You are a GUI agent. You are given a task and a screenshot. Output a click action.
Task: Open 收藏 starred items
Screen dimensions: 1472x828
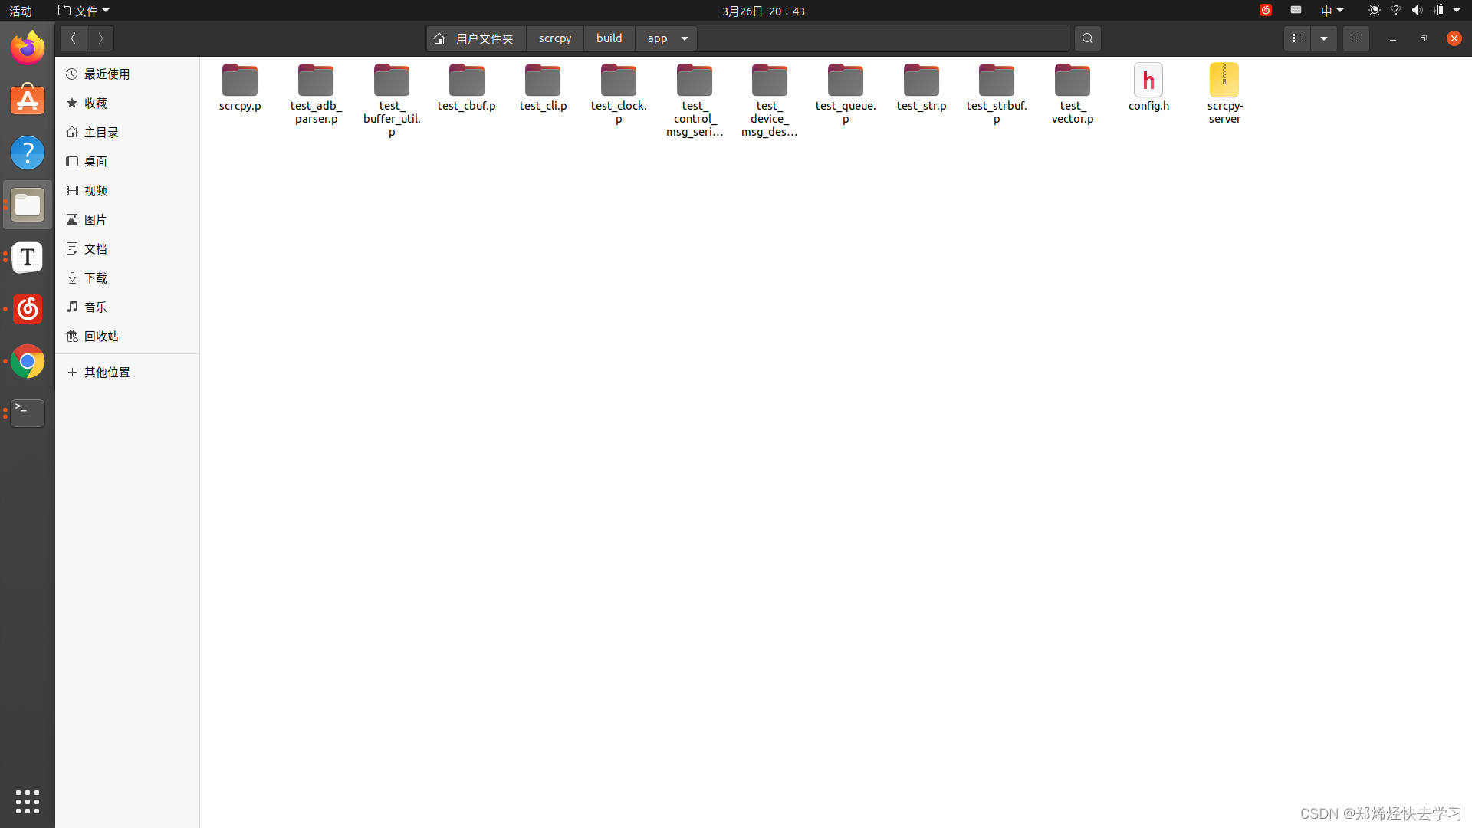[x=127, y=103]
